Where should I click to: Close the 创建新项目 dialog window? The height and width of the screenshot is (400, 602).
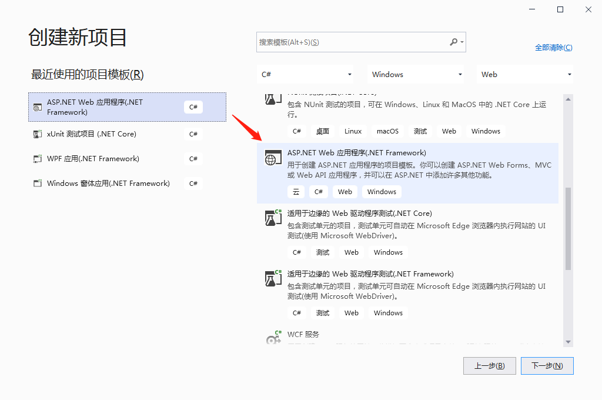click(588, 9)
